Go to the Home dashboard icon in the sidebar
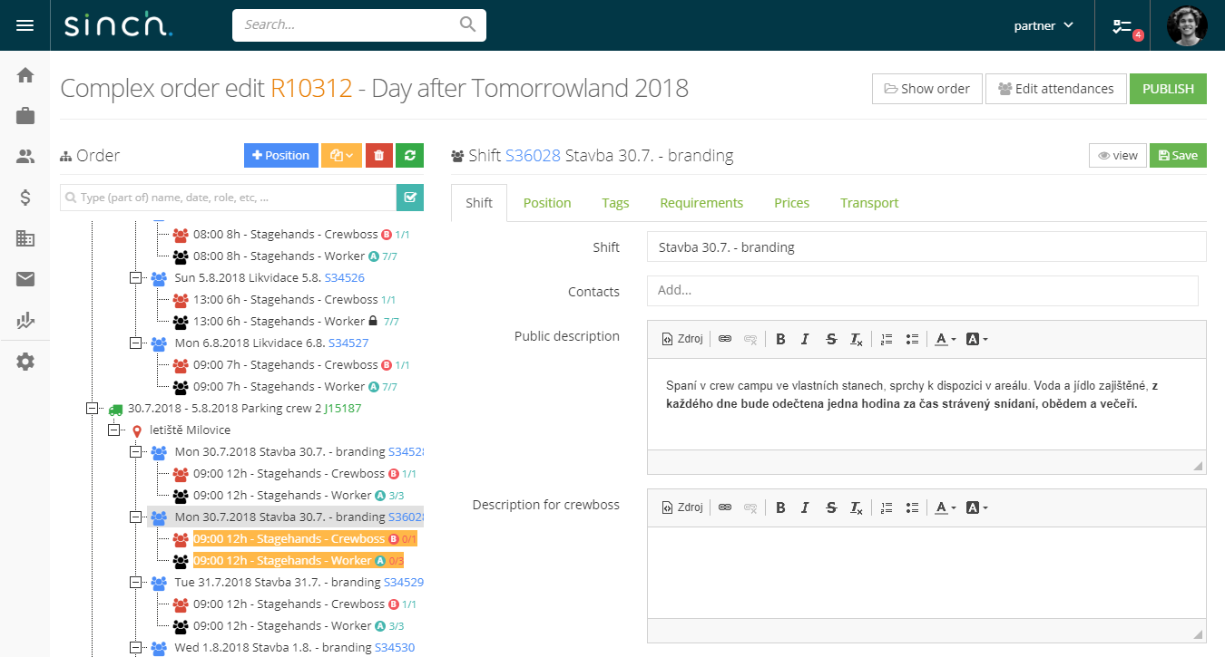Screen dimensions: 1225x657 (24, 74)
